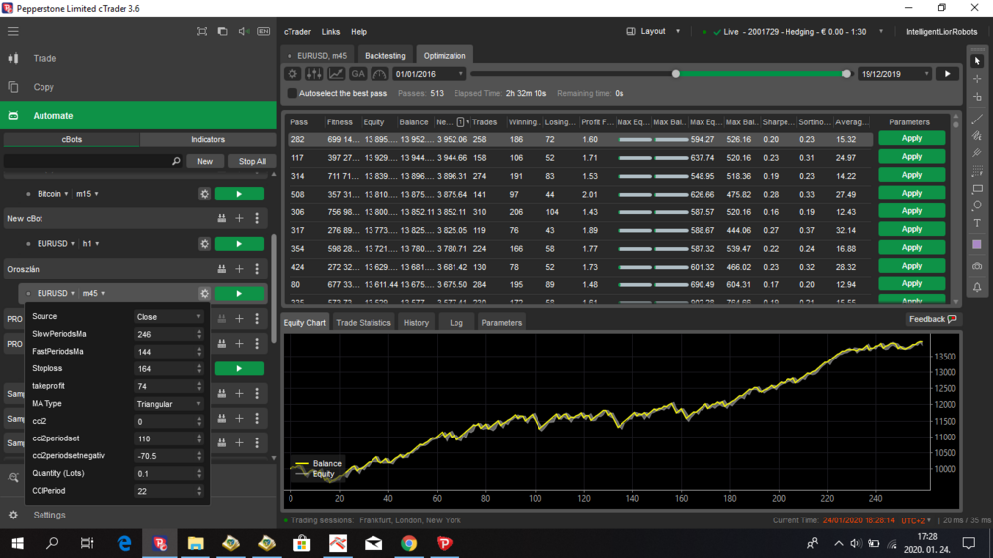Open the Copy section
993x558 pixels.
tap(43, 87)
